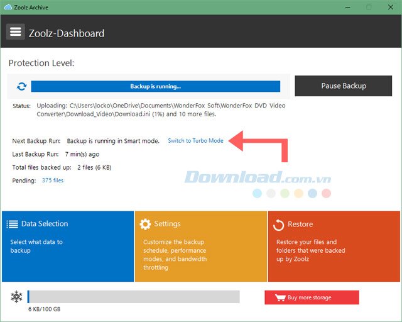Click the Zoolz-Dashboard title text
This screenshot has width=402, height=322.
(x=67, y=33)
